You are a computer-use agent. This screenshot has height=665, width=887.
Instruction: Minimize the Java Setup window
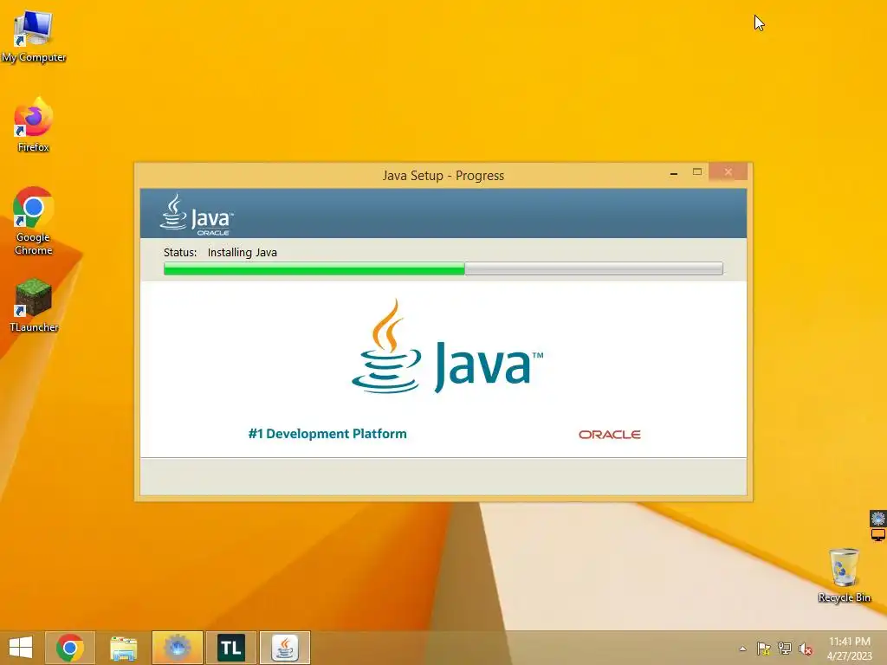(674, 172)
